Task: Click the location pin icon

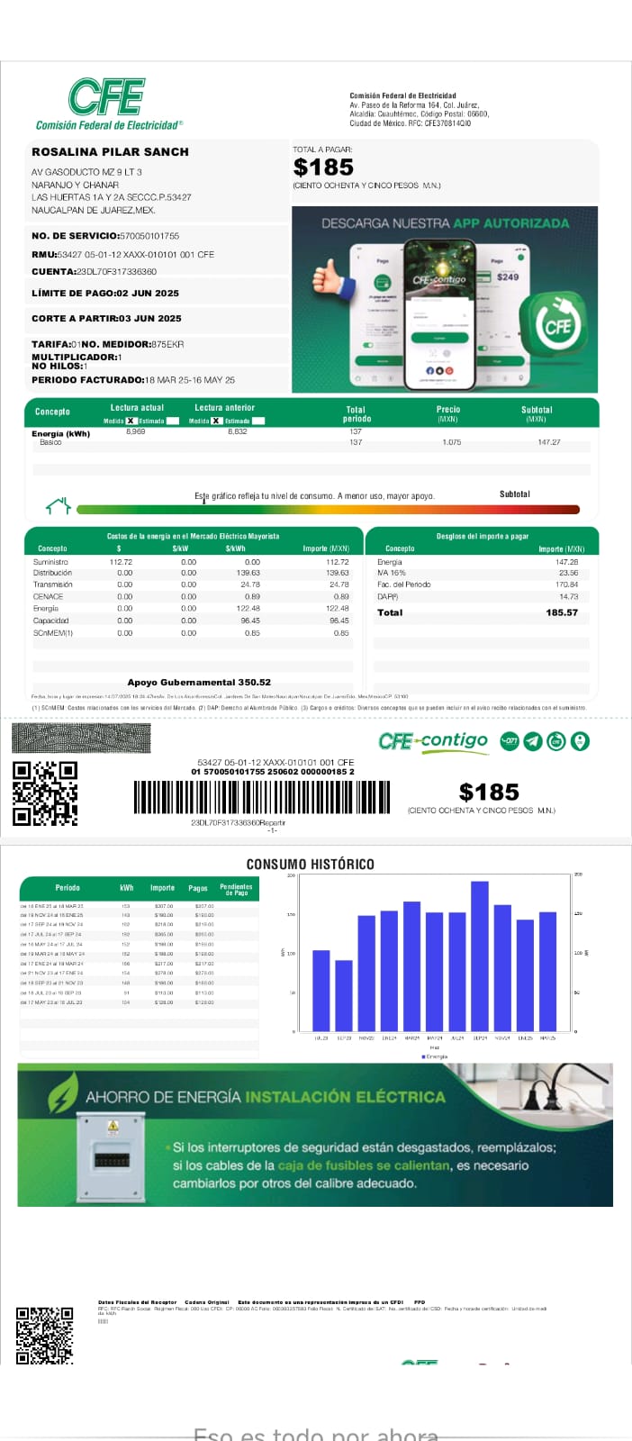Action: point(581,741)
